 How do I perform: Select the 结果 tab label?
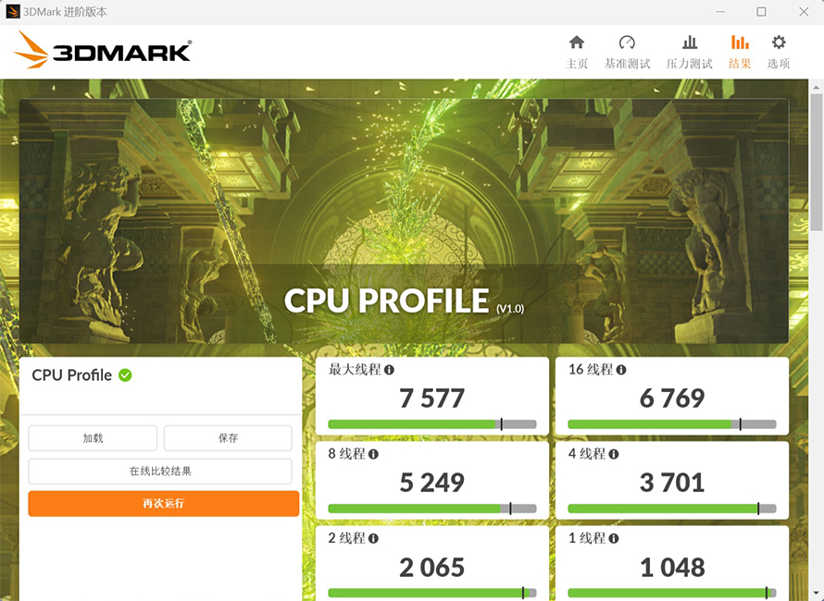coord(740,64)
